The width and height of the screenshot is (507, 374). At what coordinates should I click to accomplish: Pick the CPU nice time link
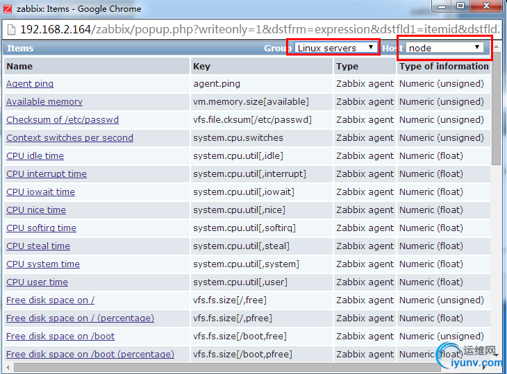[36, 210]
